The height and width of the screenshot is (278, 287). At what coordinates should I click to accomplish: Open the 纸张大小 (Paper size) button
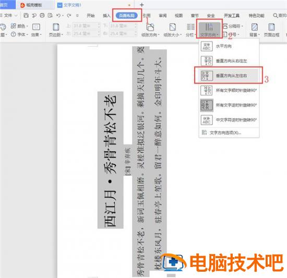[x=172, y=30]
